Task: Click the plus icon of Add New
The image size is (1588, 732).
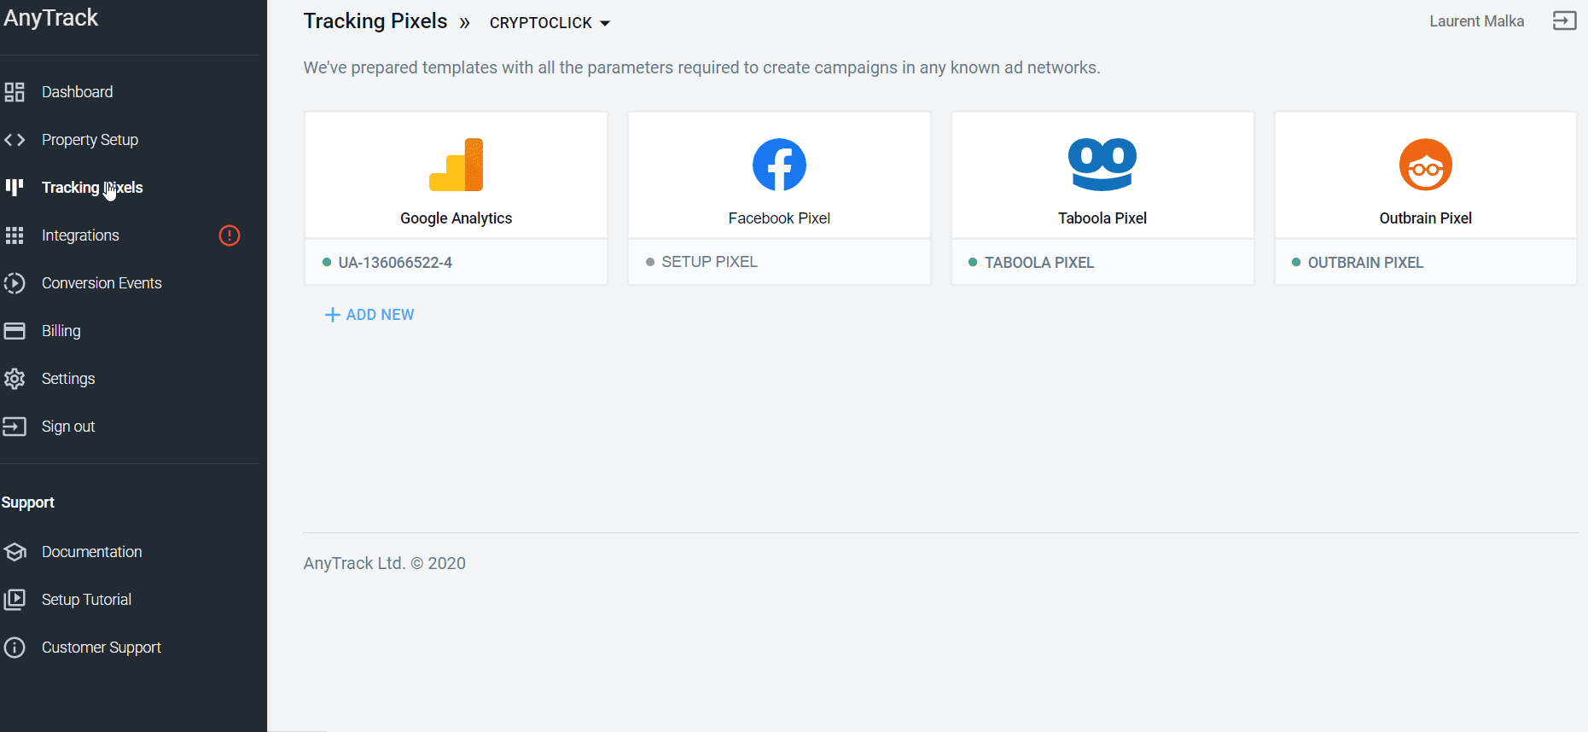Action: coord(333,315)
